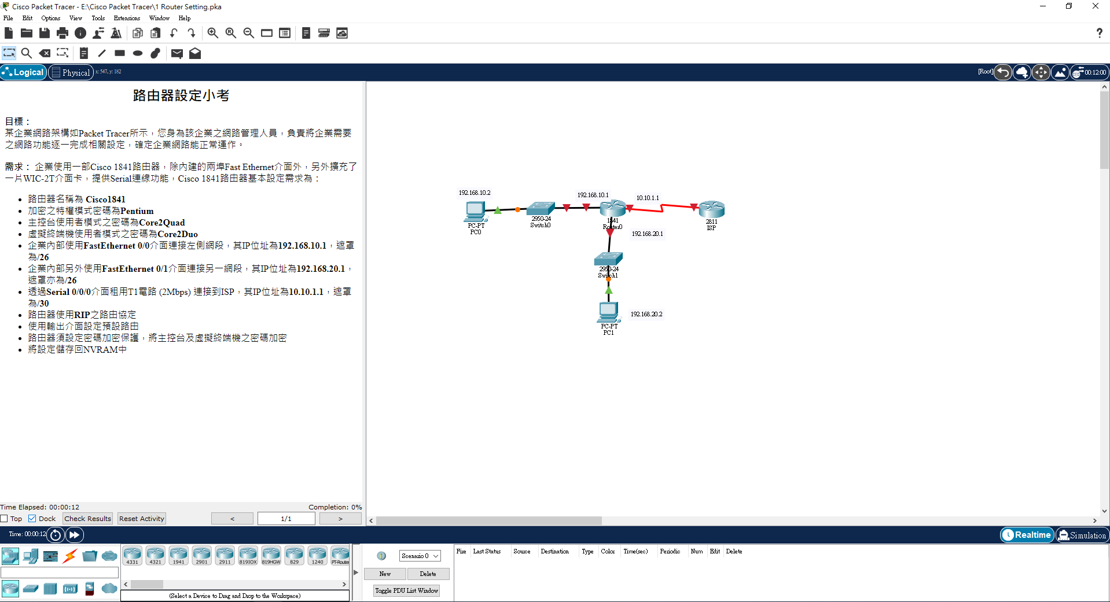Image resolution: width=1110 pixels, height=602 pixels.
Task: Expand the PDU list panel arrow
Action: click(x=356, y=573)
